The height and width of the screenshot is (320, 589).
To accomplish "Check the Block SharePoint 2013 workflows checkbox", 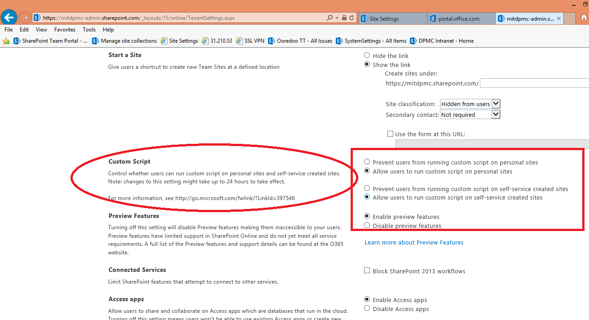I will point(367,271).
